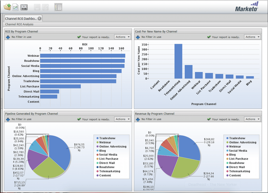This screenshot has width=268, height=193.
Task: Click Online Advertising legend dot in Revenue chart
Action: pyautogui.click(x=227, y=142)
